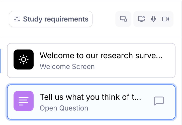182x125 pixels.
Task: Open the Study requirements settings
Action: click(x=51, y=19)
